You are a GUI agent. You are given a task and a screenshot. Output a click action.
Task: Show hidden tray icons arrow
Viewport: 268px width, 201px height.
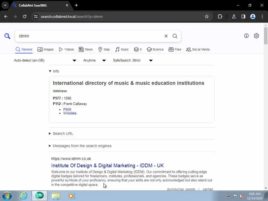click(222, 196)
